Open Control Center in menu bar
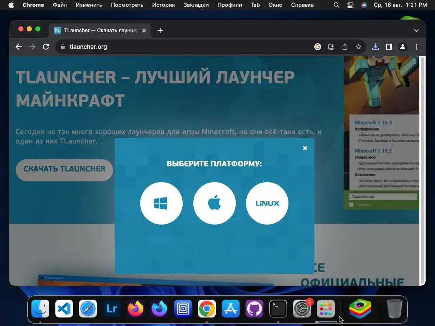435x326 pixels. (x=350, y=5)
